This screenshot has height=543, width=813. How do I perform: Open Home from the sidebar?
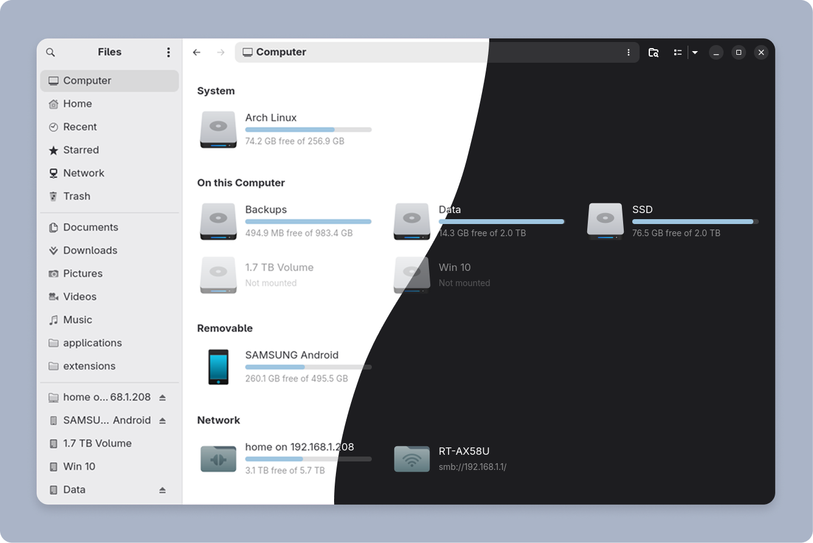[x=110, y=104]
